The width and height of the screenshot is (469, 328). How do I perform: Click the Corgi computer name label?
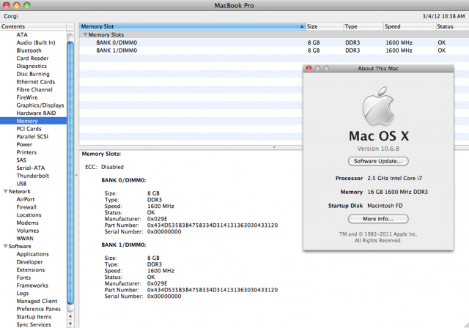[x=11, y=16]
